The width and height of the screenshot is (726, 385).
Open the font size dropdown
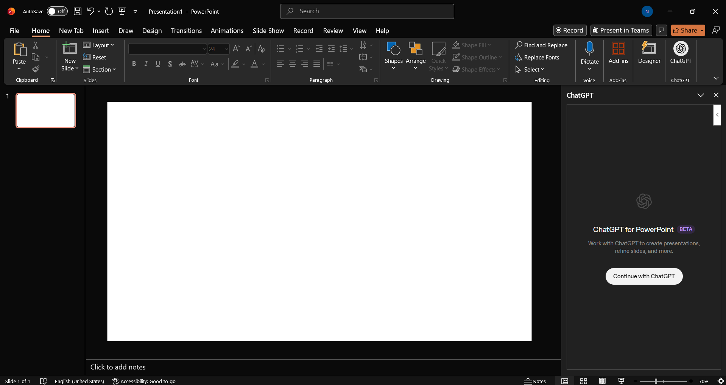(x=226, y=49)
